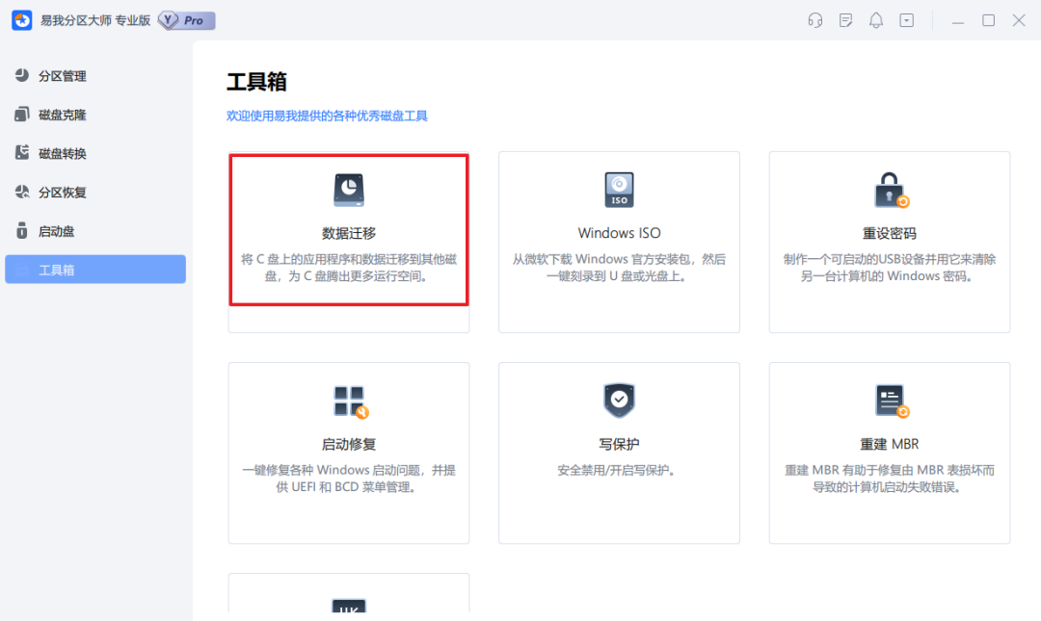Open notifications bell icon
The width and height of the screenshot is (1041, 621).
876,20
